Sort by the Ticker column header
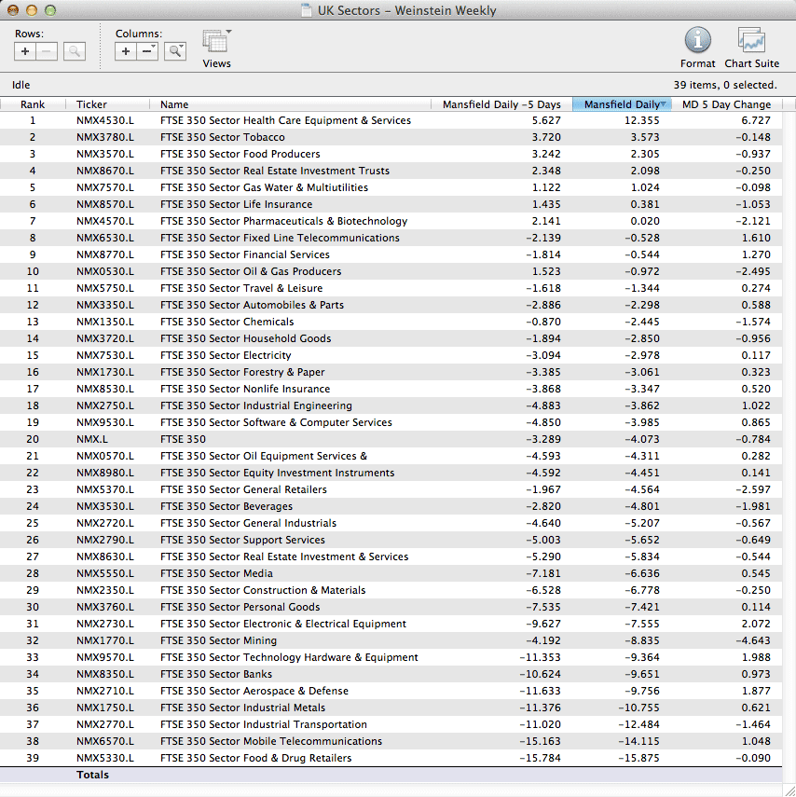Image resolution: width=796 pixels, height=797 pixels. click(x=91, y=104)
